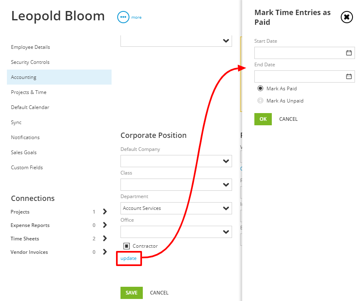The width and height of the screenshot is (357, 301).
Task: Close the Mark Time Entries panel
Action: coord(346,17)
